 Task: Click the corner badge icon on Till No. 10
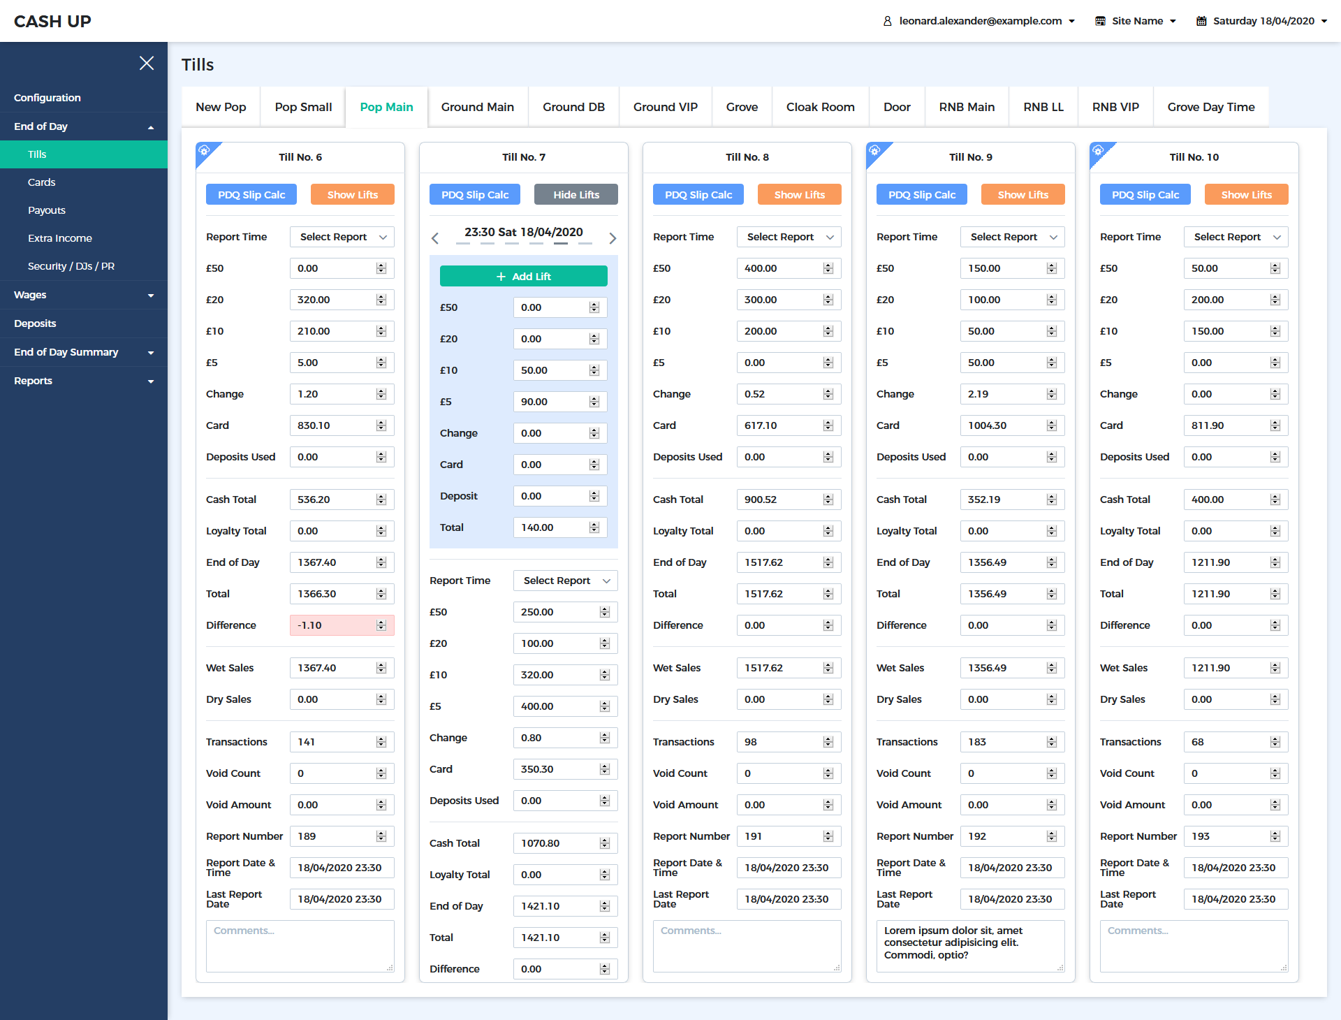tap(1098, 150)
